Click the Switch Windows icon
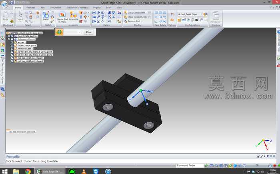Screen dimensions: 280x174 pyautogui.click(x=216, y=15)
